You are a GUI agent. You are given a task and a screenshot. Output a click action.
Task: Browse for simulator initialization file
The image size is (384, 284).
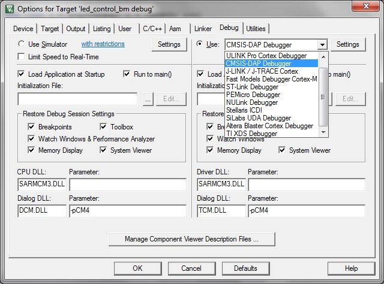pyautogui.click(x=148, y=99)
